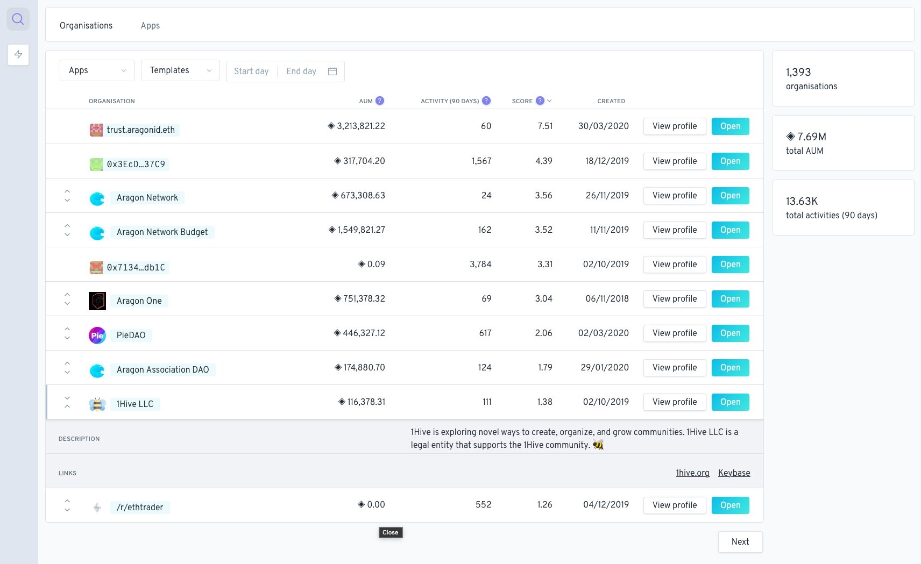
Task: Open the Aragon Association DAO organisation
Action: tap(731, 368)
